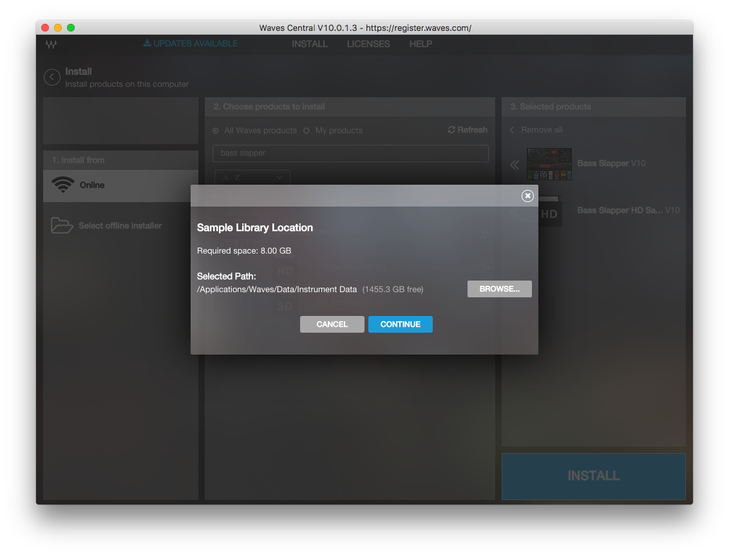Image resolution: width=729 pixels, height=556 pixels.
Task: Click the offline installer folder icon
Action: [x=62, y=225]
